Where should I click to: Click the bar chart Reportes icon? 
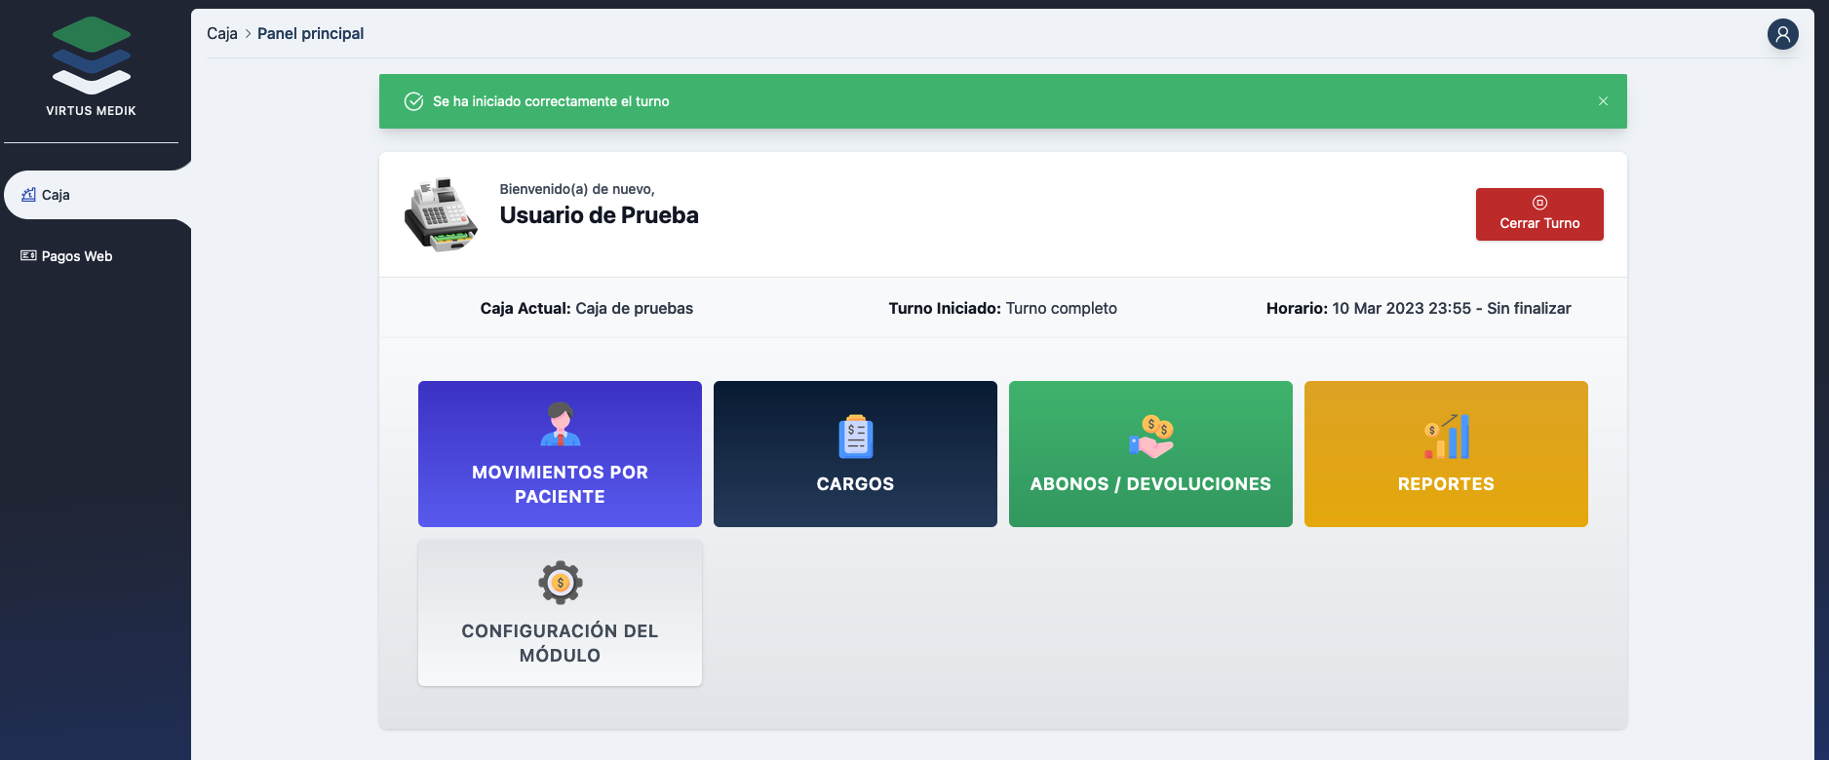(1446, 437)
